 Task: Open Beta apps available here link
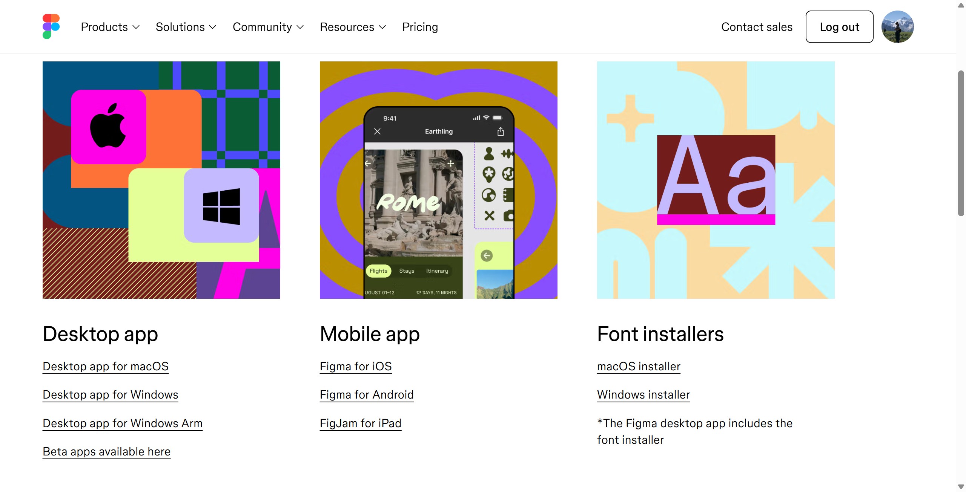[107, 452]
